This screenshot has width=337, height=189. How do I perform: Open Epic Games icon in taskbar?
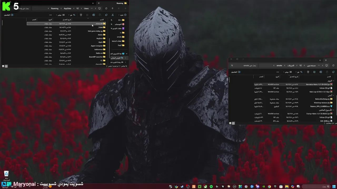coord(275,186)
